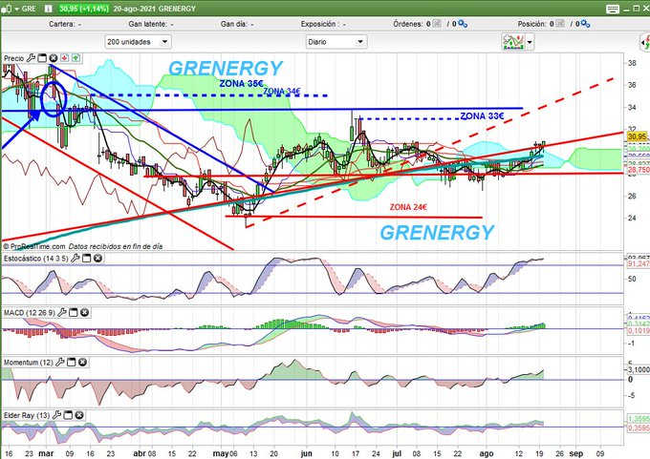650x459 pixels.
Task: Open the wrench settings for the Momentum indicator
Action: coord(60,363)
